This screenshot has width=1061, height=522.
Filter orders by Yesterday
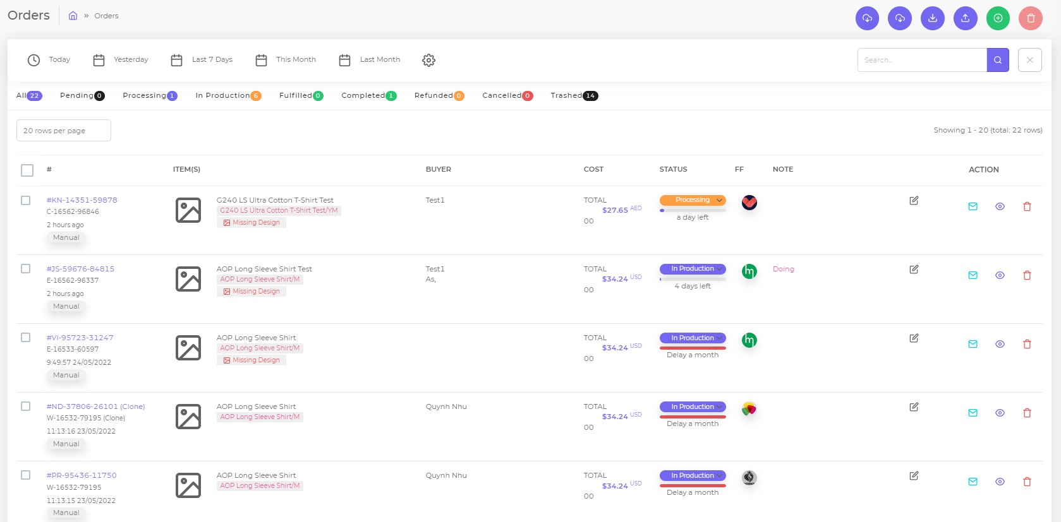click(121, 60)
